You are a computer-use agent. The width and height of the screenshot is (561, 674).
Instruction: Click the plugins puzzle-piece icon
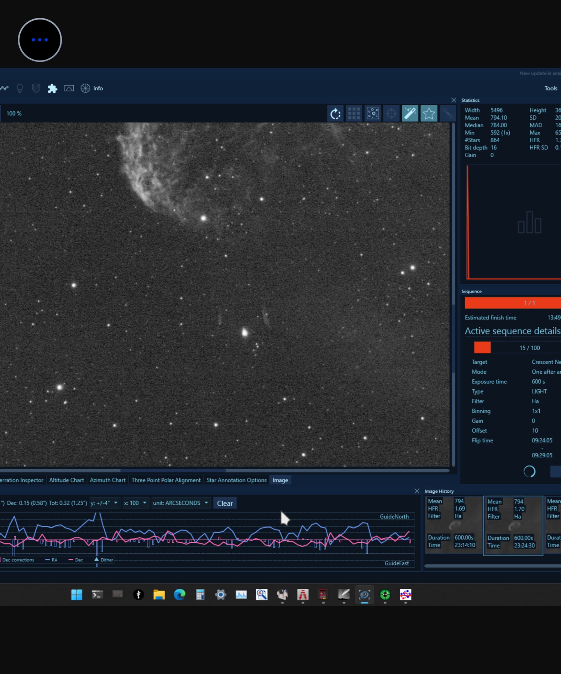52,88
